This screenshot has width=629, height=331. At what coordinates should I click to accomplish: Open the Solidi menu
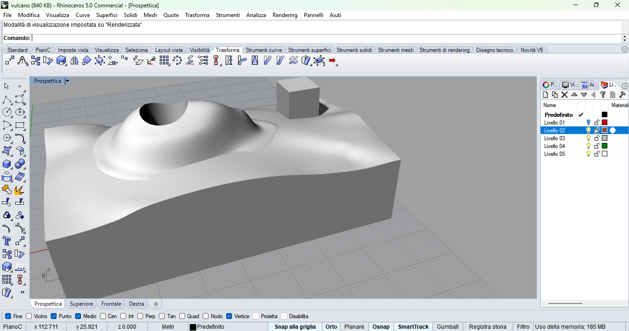[130, 15]
